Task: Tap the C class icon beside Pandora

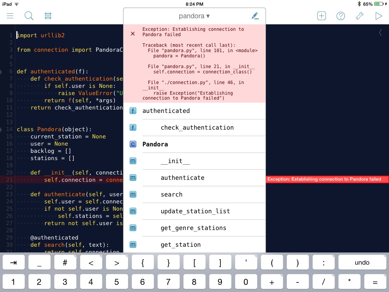Action: [x=133, y=144]
